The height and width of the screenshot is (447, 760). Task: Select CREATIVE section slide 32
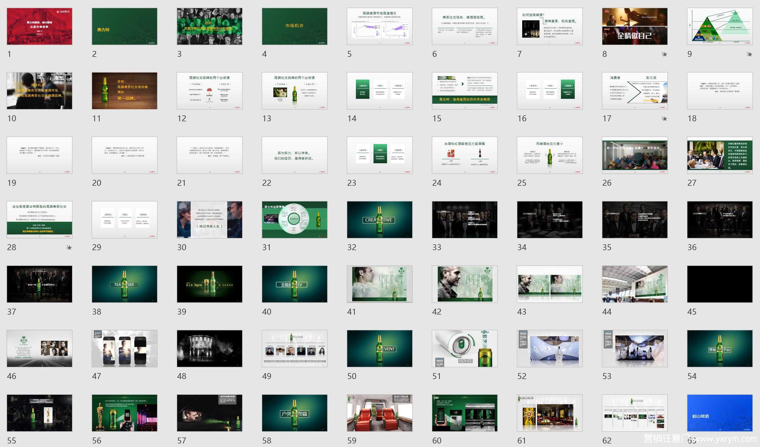pyautogui.click(x=380, y=220)
